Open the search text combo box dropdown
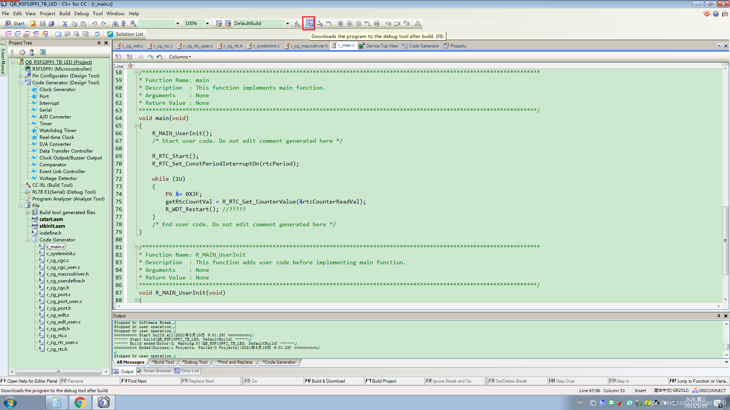Image resolution: width=730 pixels, height=410 pixels. tap(177, 24)
